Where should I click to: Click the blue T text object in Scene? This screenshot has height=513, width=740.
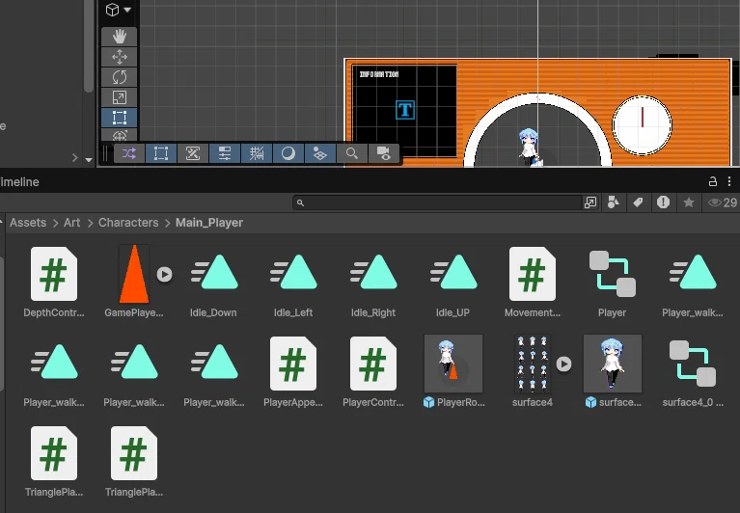coord(405,110)
